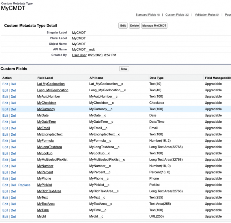Select the Field Label column header
This screenshot has height=223, width=231.
(45, 78)
